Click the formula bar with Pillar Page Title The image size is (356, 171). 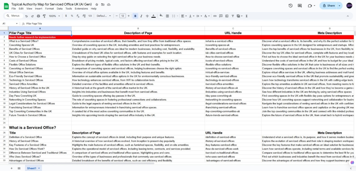coord(189,24)
